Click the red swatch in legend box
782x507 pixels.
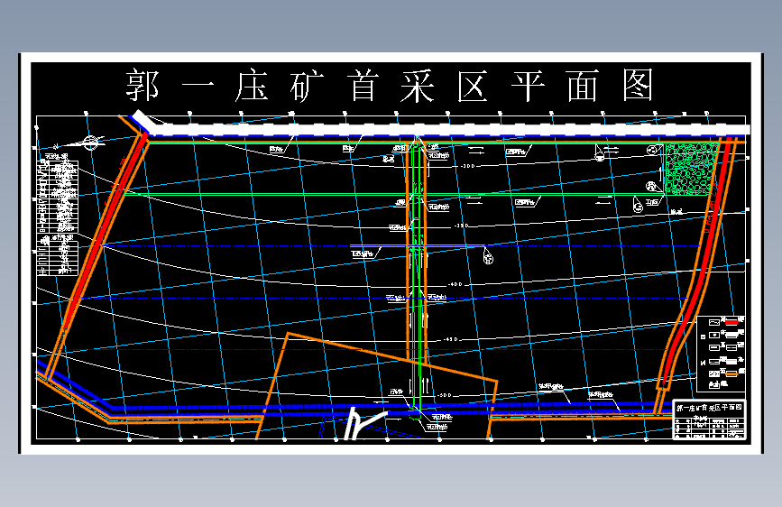click(x=731, y=322)
